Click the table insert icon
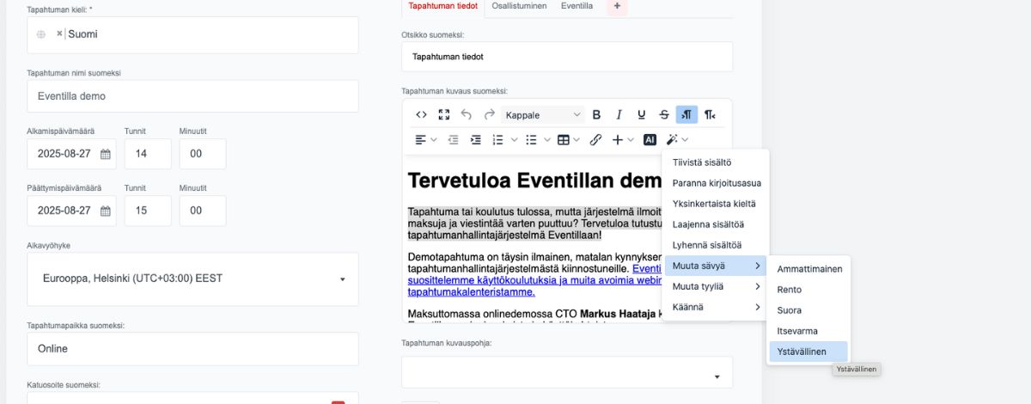This screenshot has width=1031, height=404. click(x=564, y=139)
